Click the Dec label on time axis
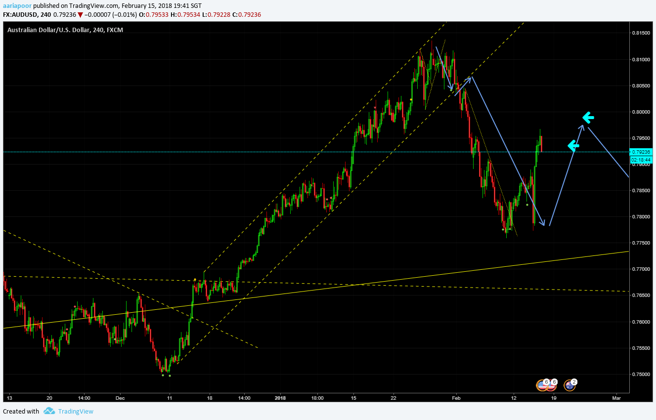 [x=121, y=397]
